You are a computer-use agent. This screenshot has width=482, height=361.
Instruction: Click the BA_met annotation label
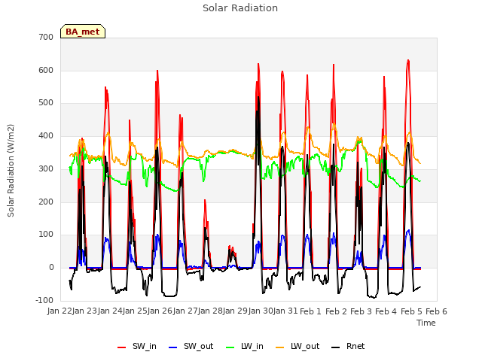[x=83, y=32]
